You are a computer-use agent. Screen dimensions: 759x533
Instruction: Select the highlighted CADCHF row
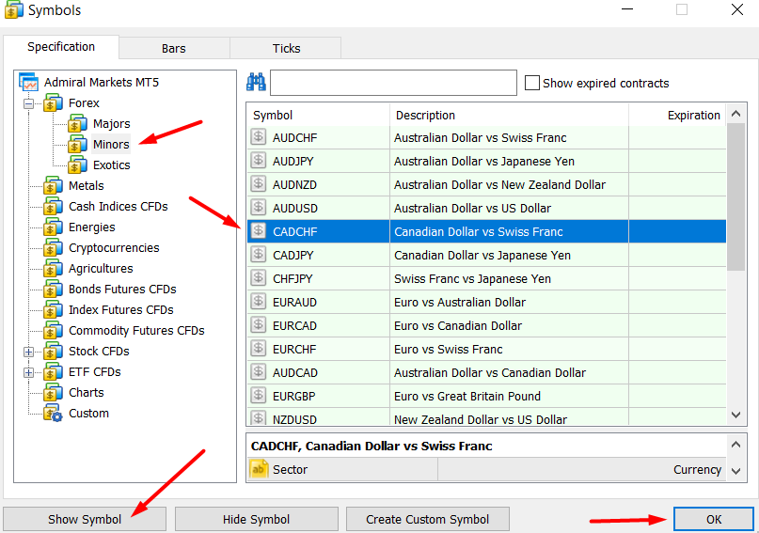486,231
